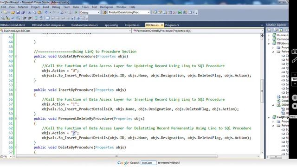Click the editor split handle above the scrollbar

(x=262, y=35)
